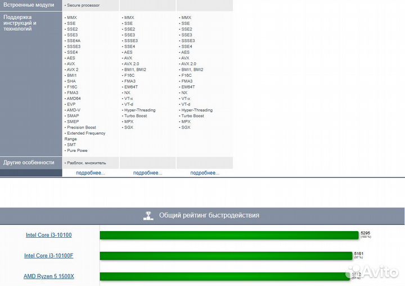Open the Intel Core i3-10100F link
The image size is (405, 286).
[49, 256]
